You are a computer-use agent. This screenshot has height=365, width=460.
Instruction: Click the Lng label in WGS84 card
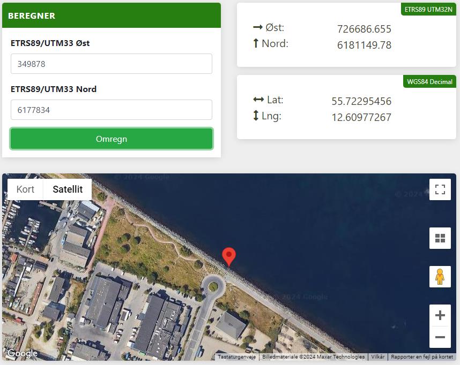pyautogui.click(x=271, y=116)
